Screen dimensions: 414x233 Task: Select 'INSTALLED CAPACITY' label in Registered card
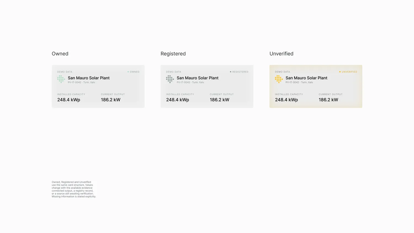click(180, 94)
